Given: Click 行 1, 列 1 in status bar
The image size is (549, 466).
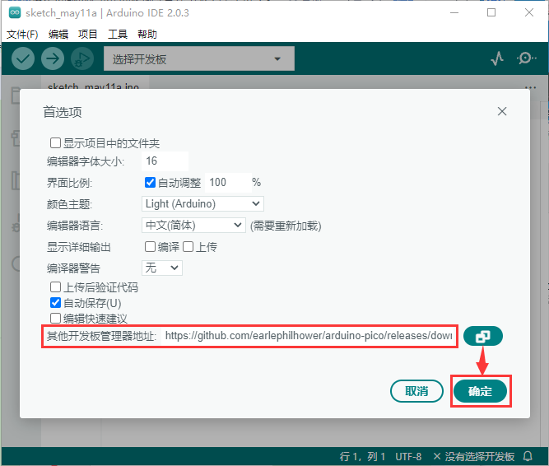Looking at the screenshot, I should pos(362,457).
